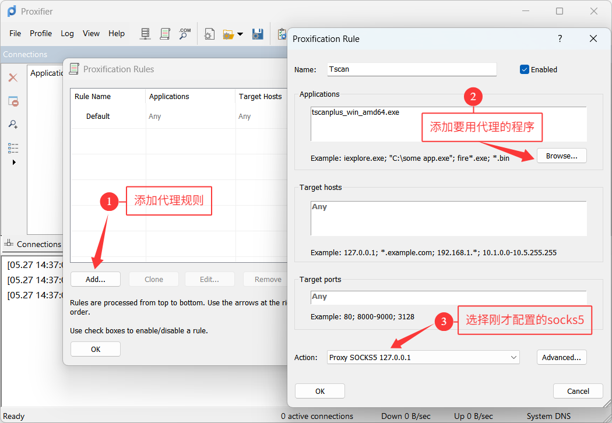Open Proxification Rules scroll icon in toolbar
Image resolution: width=612 pixels, height=423 pixels.
165,34
